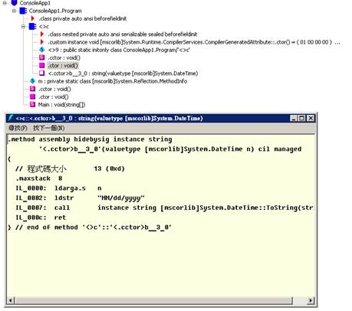Click the horizontal scrollbar right arrow
Screen dimensions: 352x311
[x=311, y=300]
